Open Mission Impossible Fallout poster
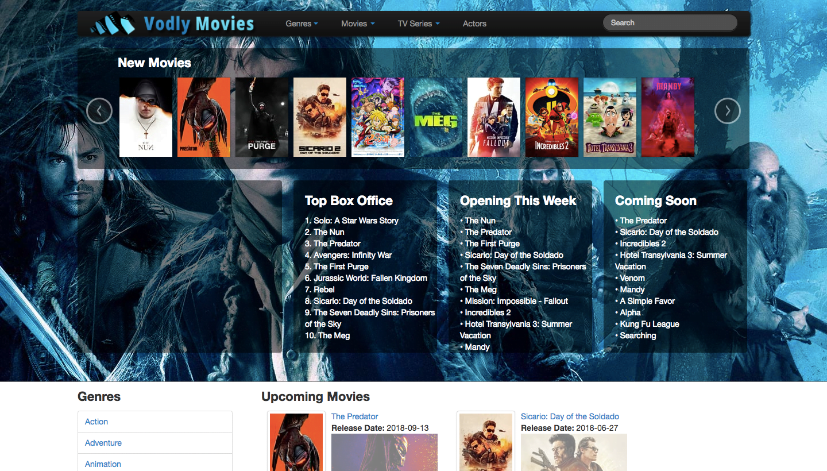Image resolution: width=827 pixels, height=471 pixels. [494, 117]
